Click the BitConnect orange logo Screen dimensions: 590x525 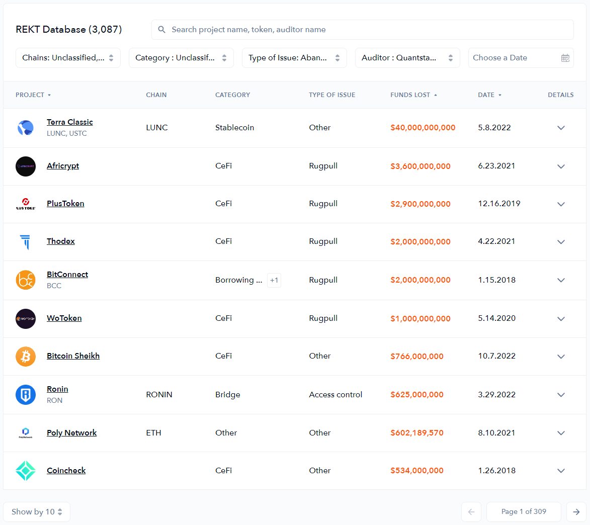coord(26,280)
